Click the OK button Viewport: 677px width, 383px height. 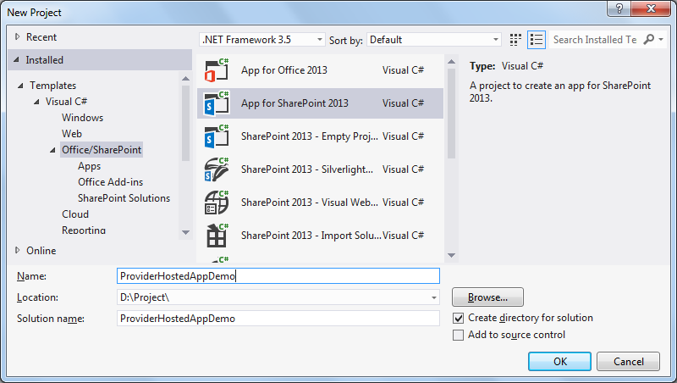[559, 361]
